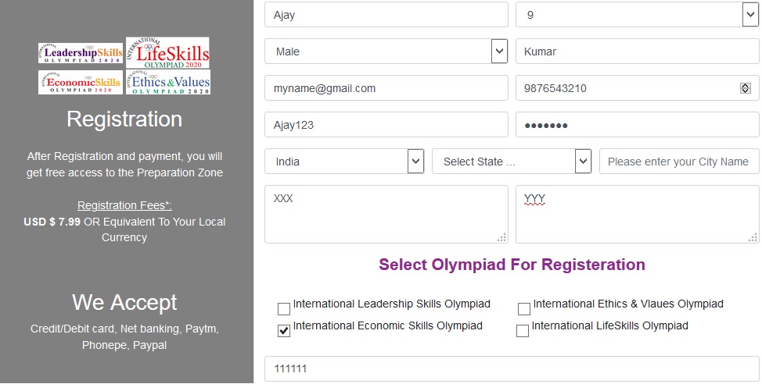Click the text area containing XXX
Image resolution: width=762 pixels, height=384 pixels.
(386, 214)
